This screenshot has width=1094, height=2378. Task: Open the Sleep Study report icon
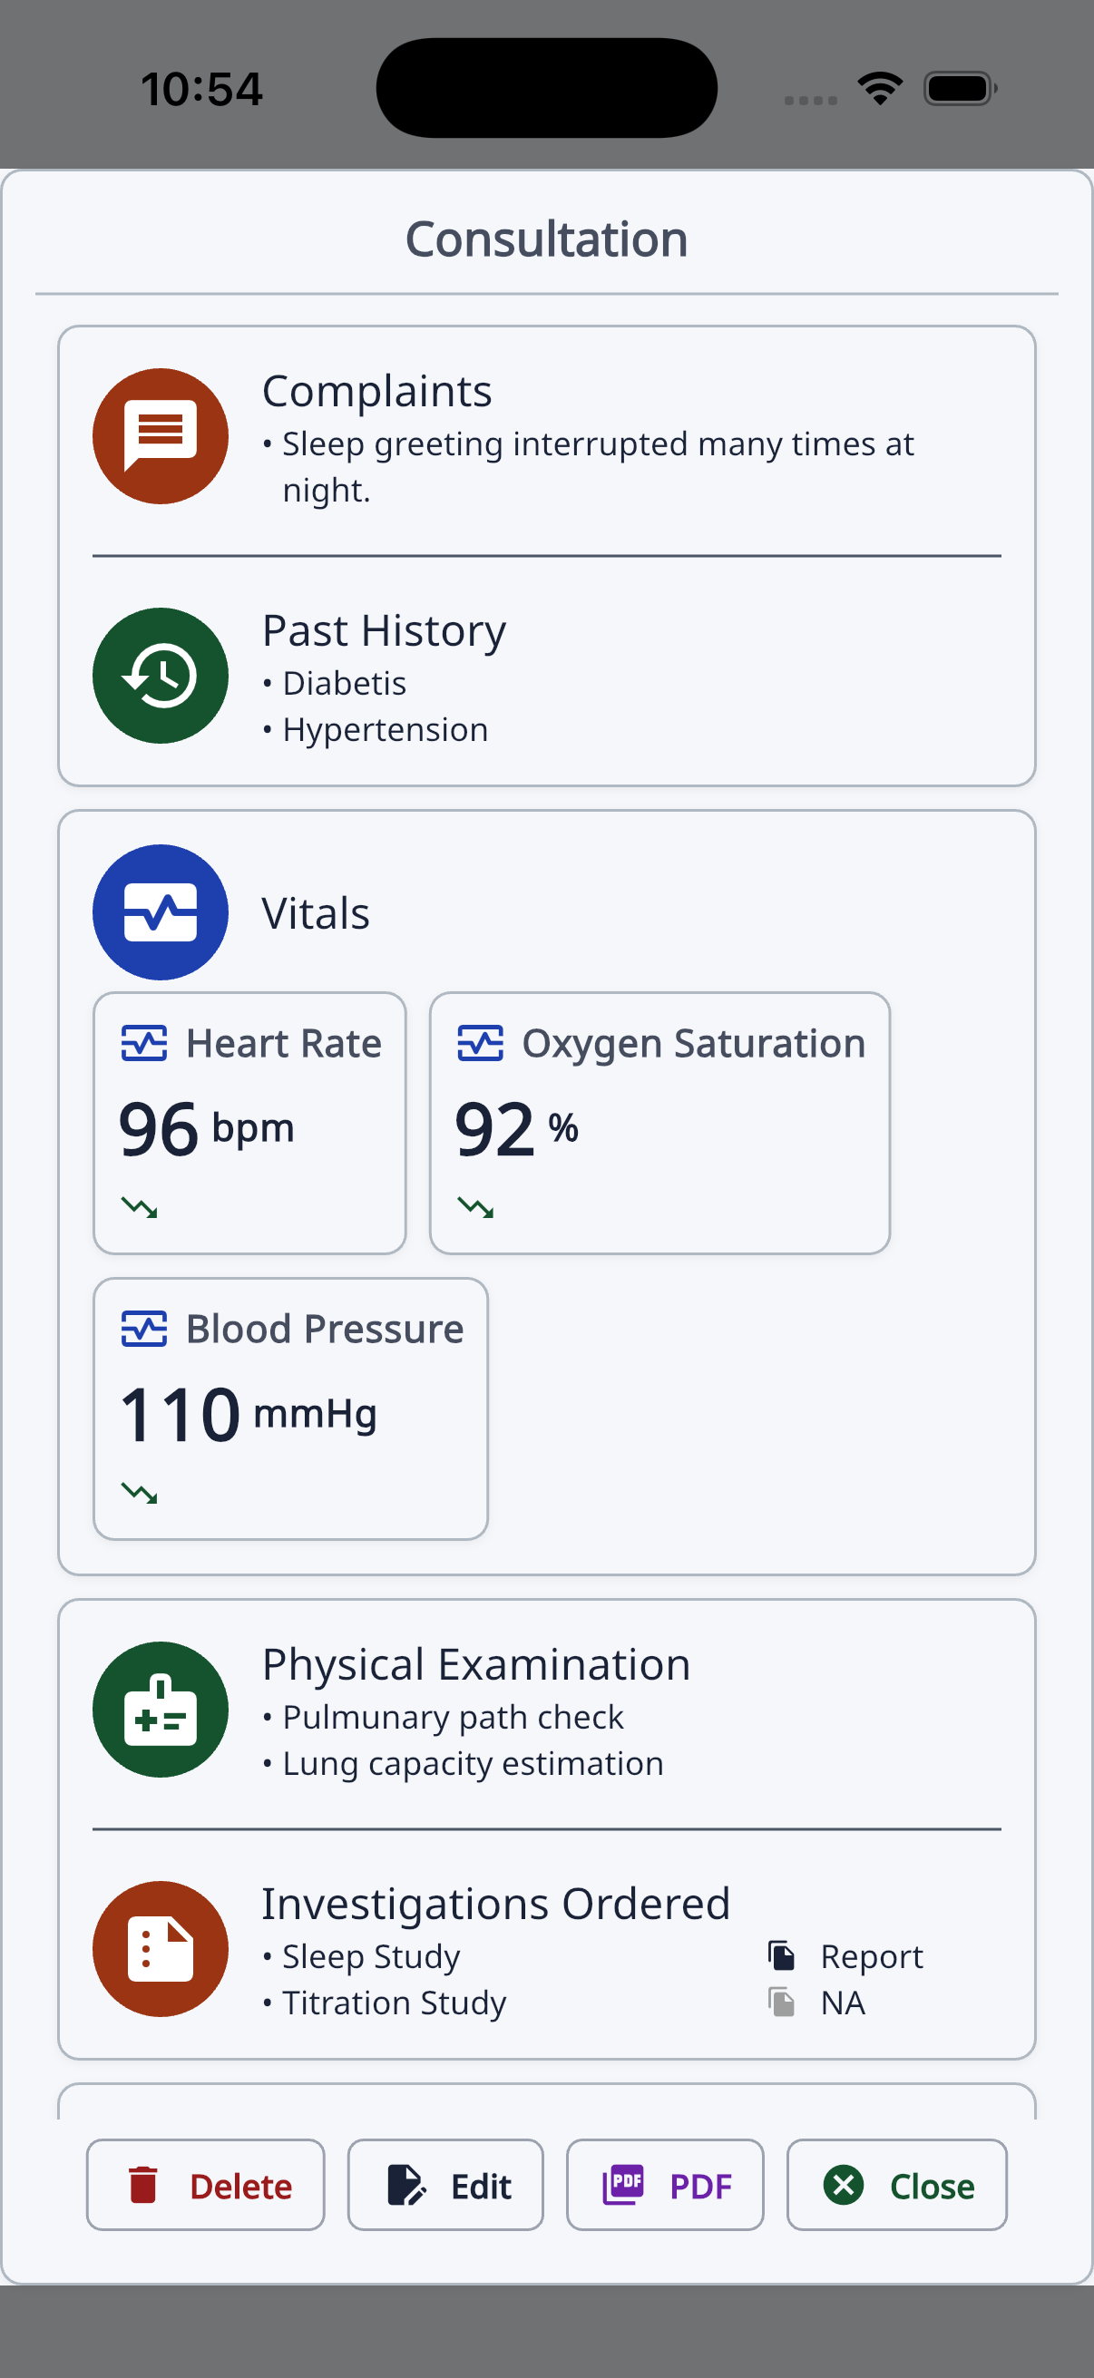781,1955
